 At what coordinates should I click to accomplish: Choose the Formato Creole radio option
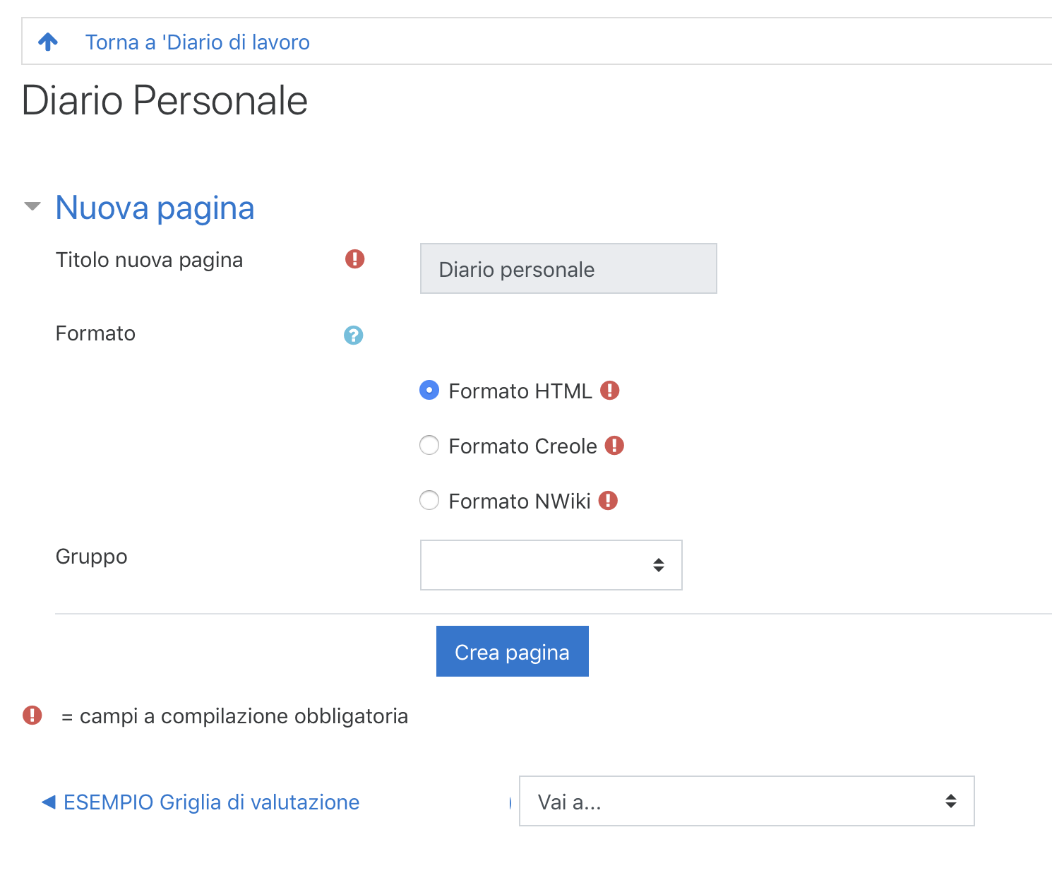(429, 446)
